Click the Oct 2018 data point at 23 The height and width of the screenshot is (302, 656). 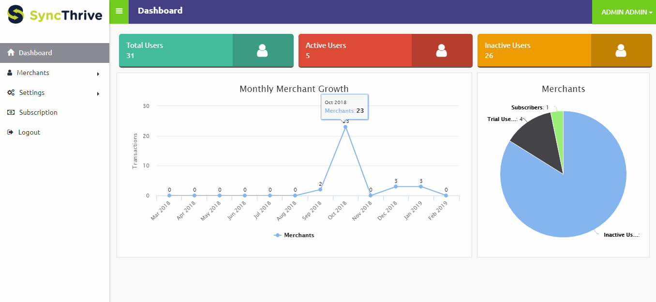(x=345, y=127)
